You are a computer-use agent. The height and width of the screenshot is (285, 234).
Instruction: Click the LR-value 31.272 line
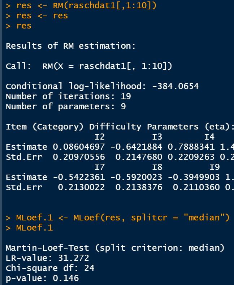[x=47, y=258]
